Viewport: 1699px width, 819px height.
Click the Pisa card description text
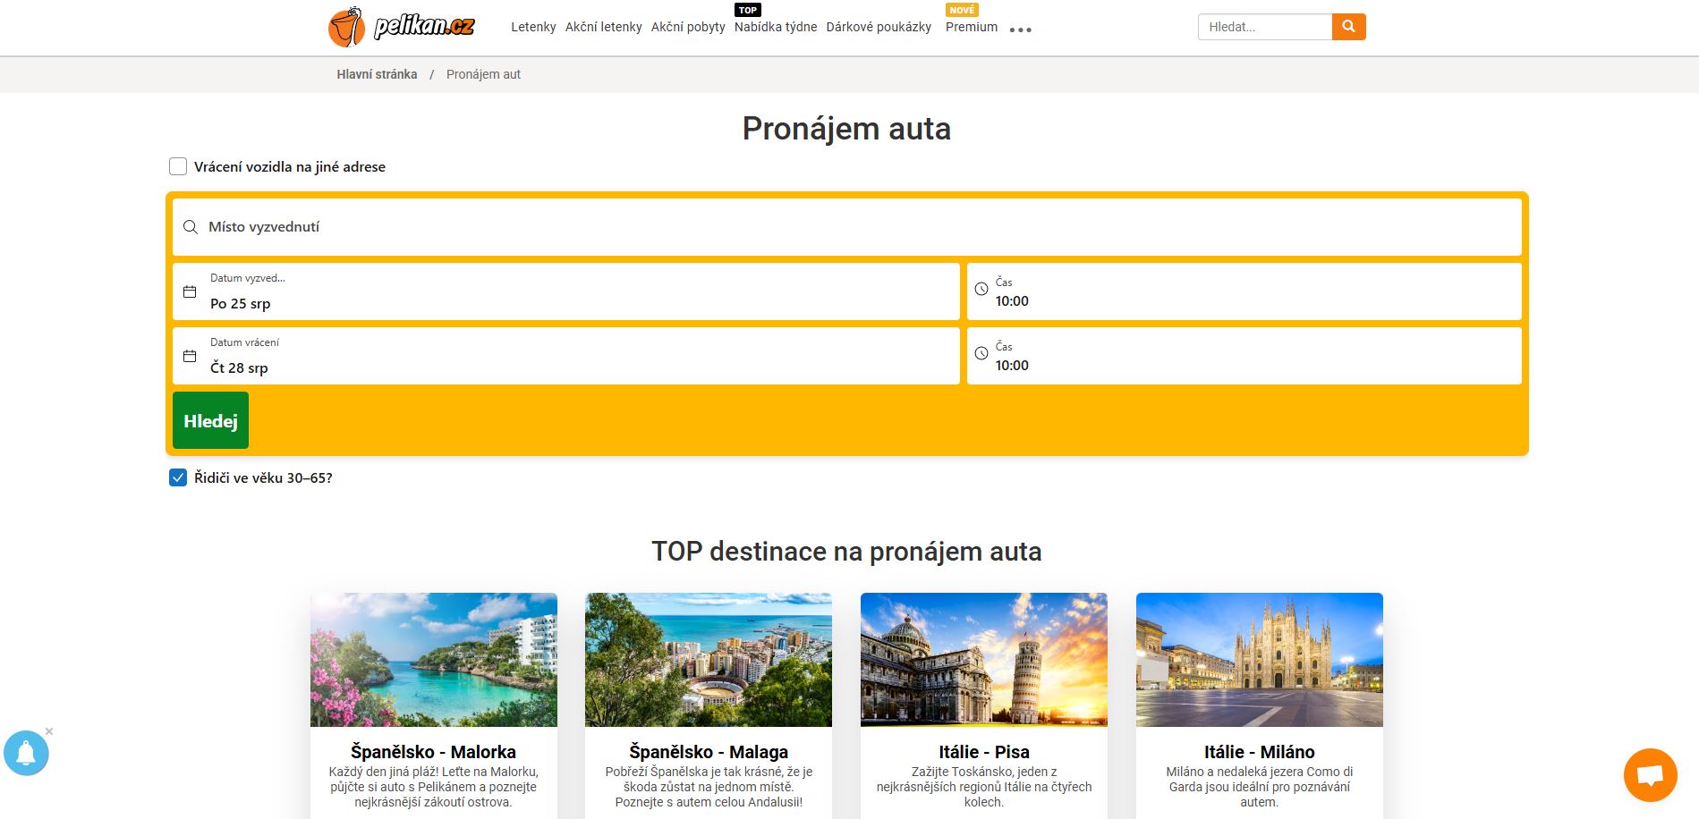tap(984, 787)
